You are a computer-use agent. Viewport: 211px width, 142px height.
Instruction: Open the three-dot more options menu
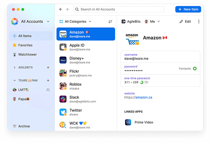click(x=199, y=21)
